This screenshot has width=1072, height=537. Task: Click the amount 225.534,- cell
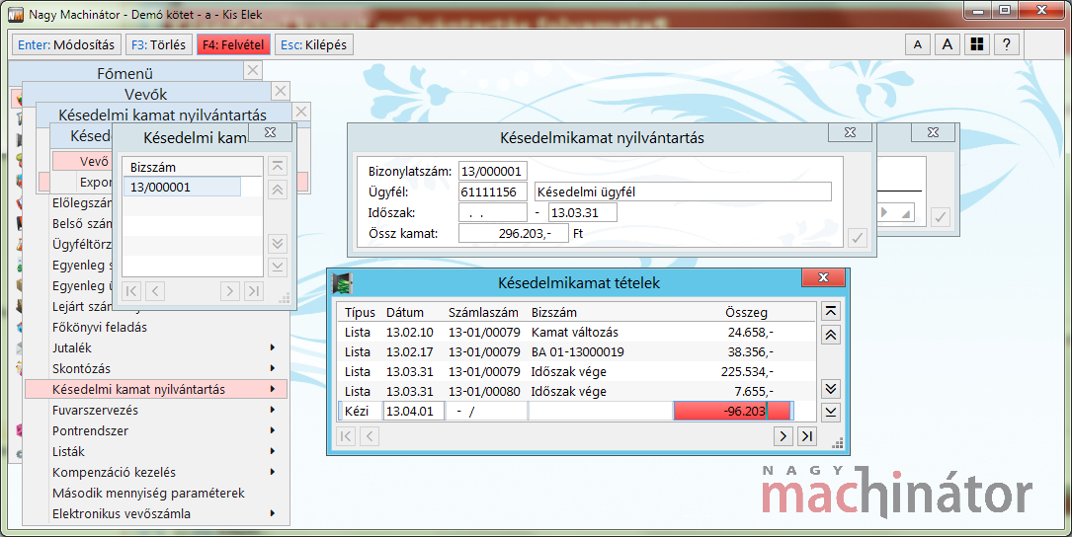click(747, 372)
